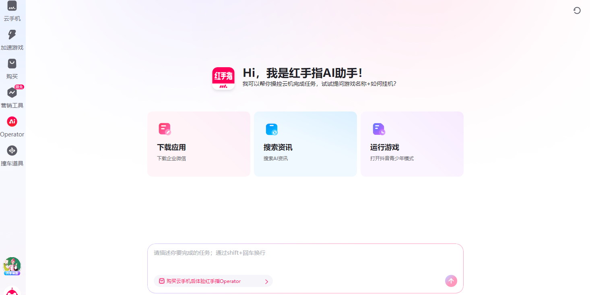Select the 营销工具 sidebar label
590x295 pixels.
click(12, 105)
